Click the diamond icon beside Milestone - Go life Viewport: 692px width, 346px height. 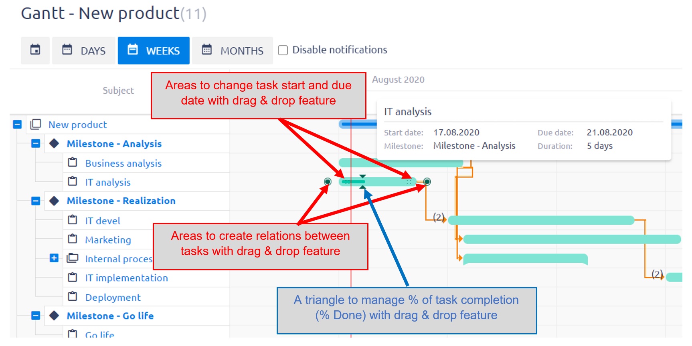coord(54,315)
